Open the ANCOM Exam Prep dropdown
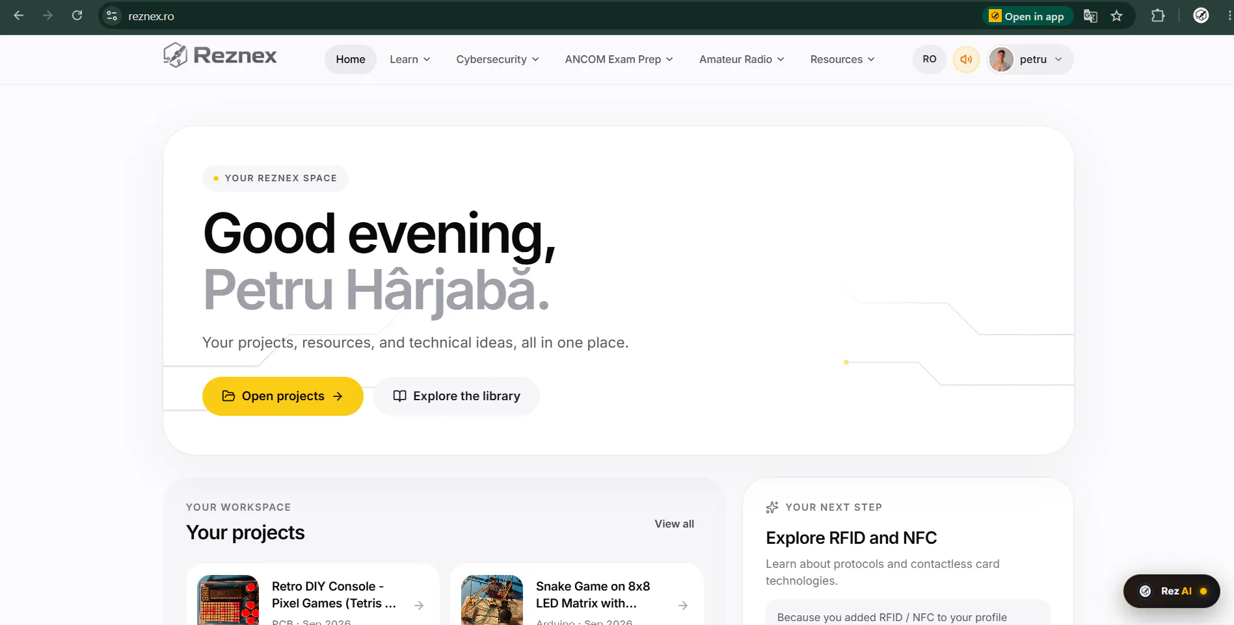Image resolution: width=1234 pixels, height=625 pixels. [619, 59]
